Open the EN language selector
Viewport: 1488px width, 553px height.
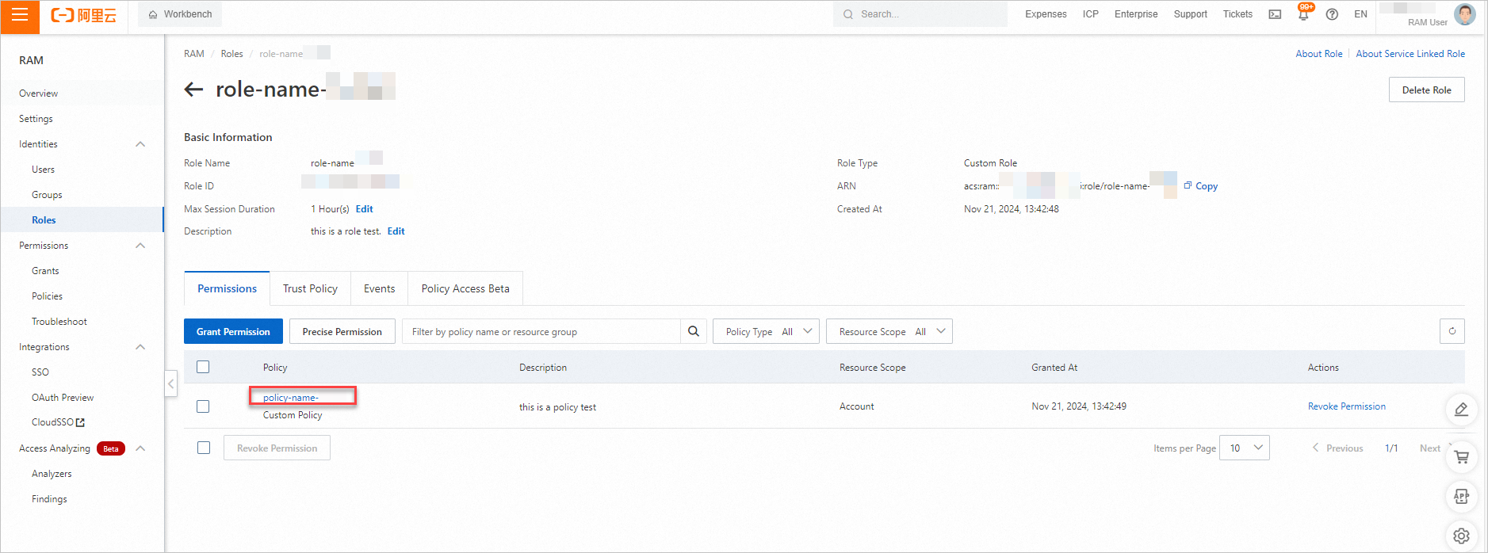(x=1360, y=14)
